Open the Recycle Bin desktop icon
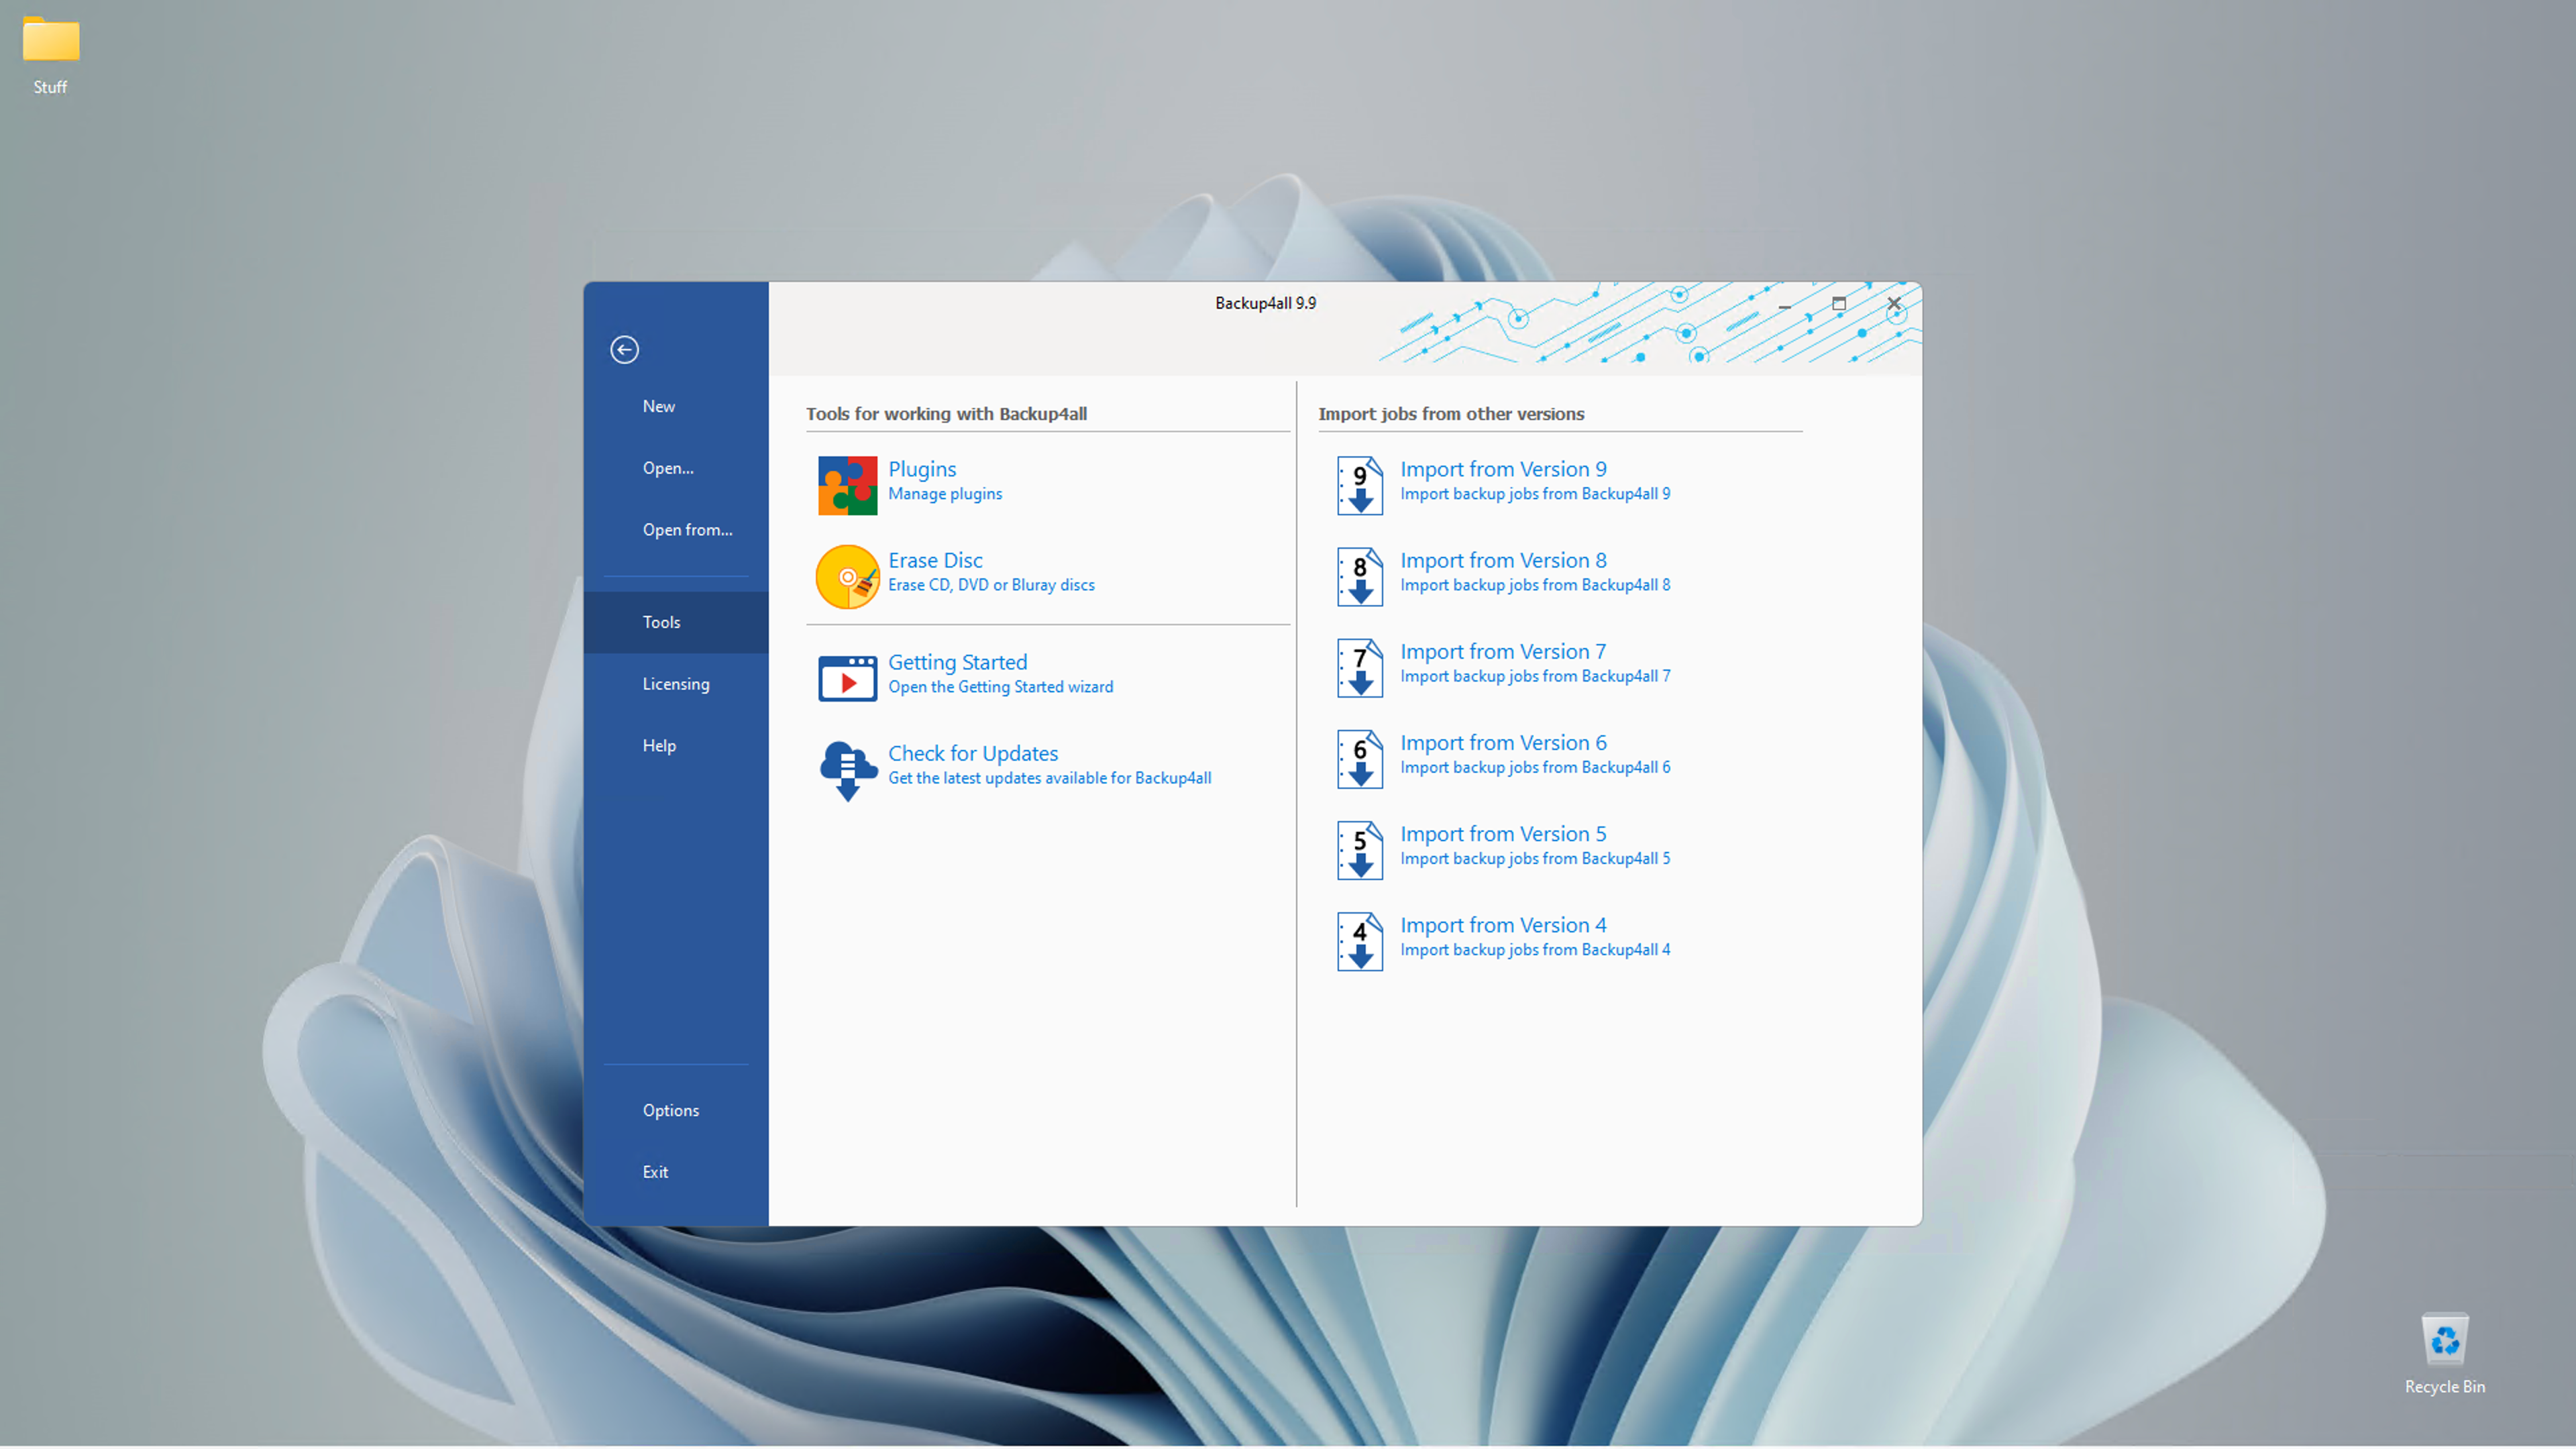Viewport: 2576px width, 1449px height. (x=2444, y=1353)
